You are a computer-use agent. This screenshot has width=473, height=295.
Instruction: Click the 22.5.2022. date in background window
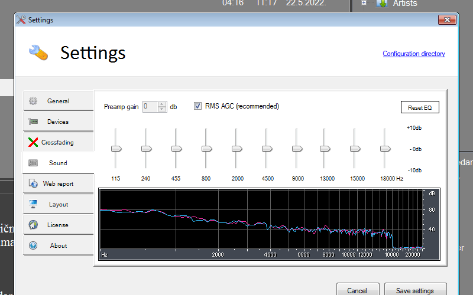pos(306,3)
